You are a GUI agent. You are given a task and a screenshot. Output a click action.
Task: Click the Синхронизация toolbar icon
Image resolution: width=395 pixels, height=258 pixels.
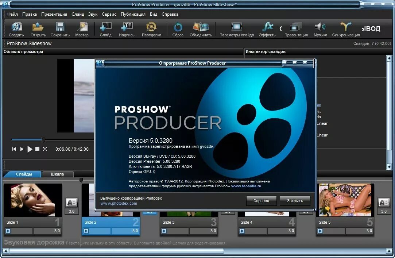(x=346, y=29)
